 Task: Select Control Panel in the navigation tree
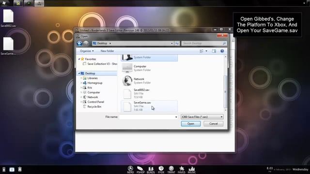coord(96,102)
